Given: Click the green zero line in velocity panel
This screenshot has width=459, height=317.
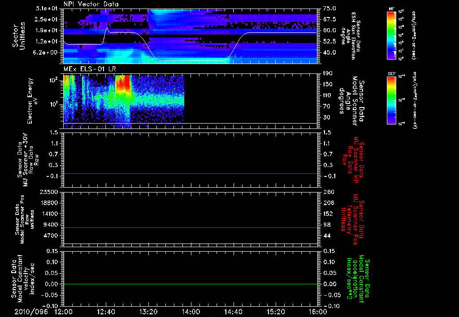Looking at the screenshot, I should [190, 284].
